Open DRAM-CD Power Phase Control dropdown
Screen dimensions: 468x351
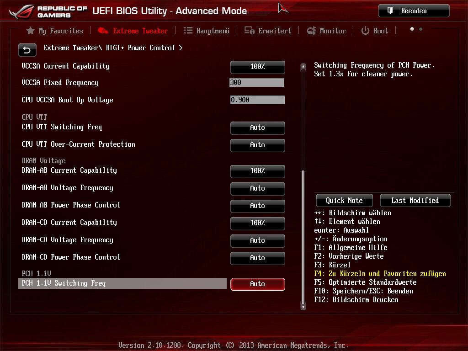click(x=258, y=258)
